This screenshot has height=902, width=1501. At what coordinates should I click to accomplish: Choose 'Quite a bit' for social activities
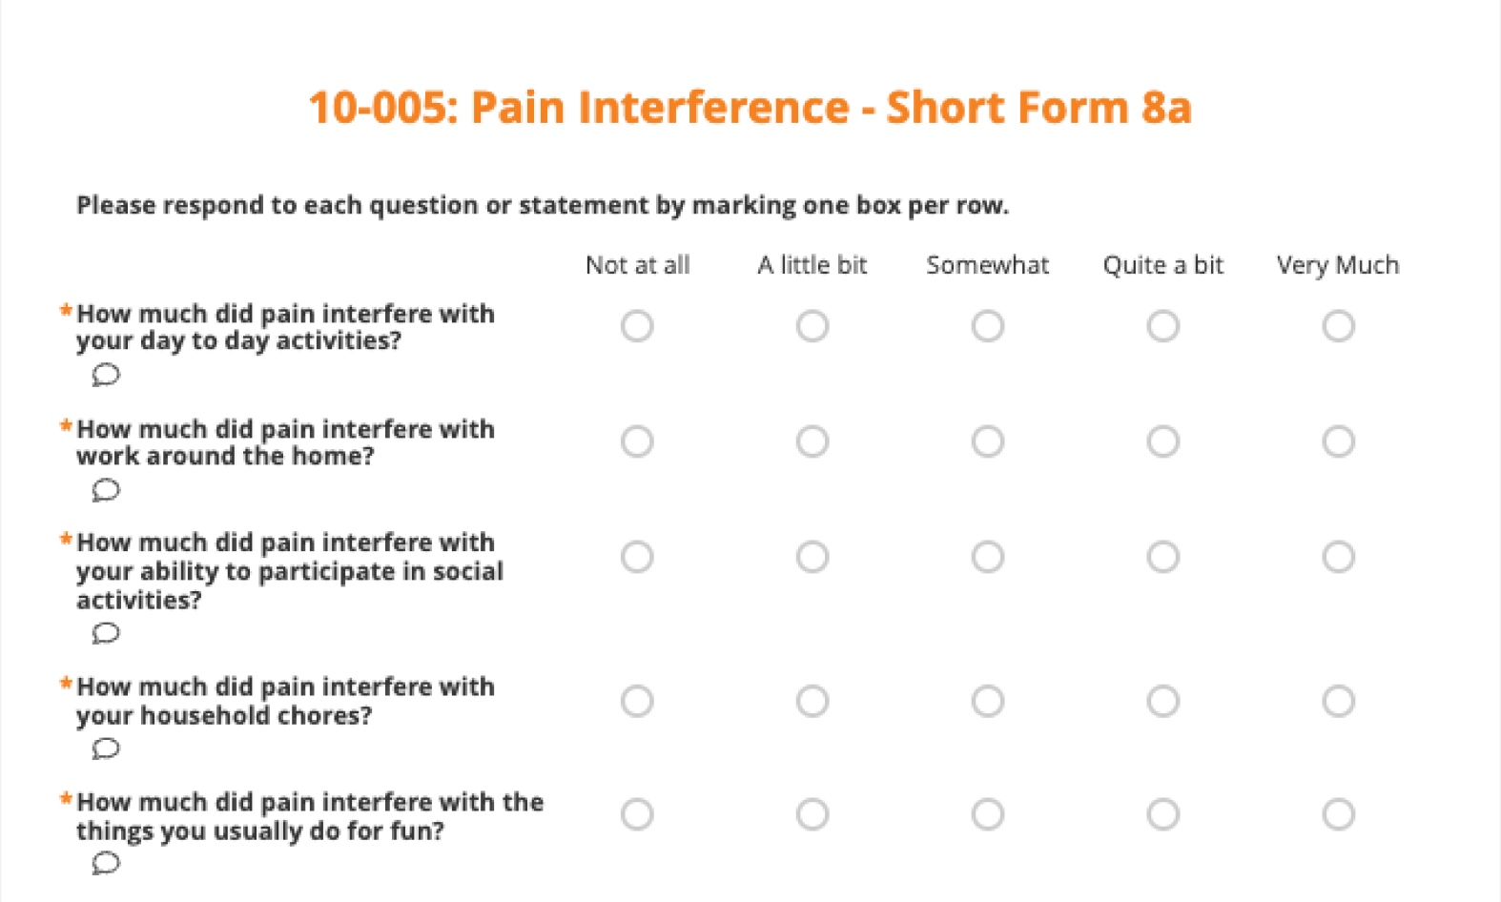pos(1163,557)
